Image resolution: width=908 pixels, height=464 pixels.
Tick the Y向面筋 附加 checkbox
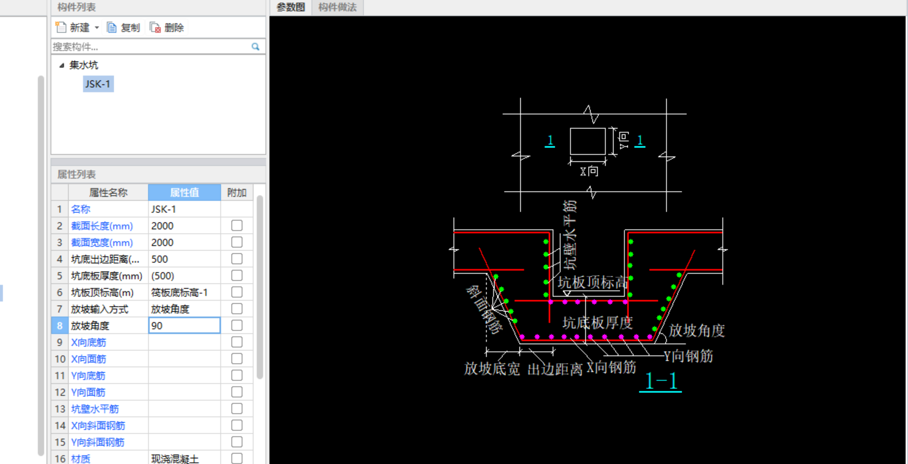pos(237,392)
